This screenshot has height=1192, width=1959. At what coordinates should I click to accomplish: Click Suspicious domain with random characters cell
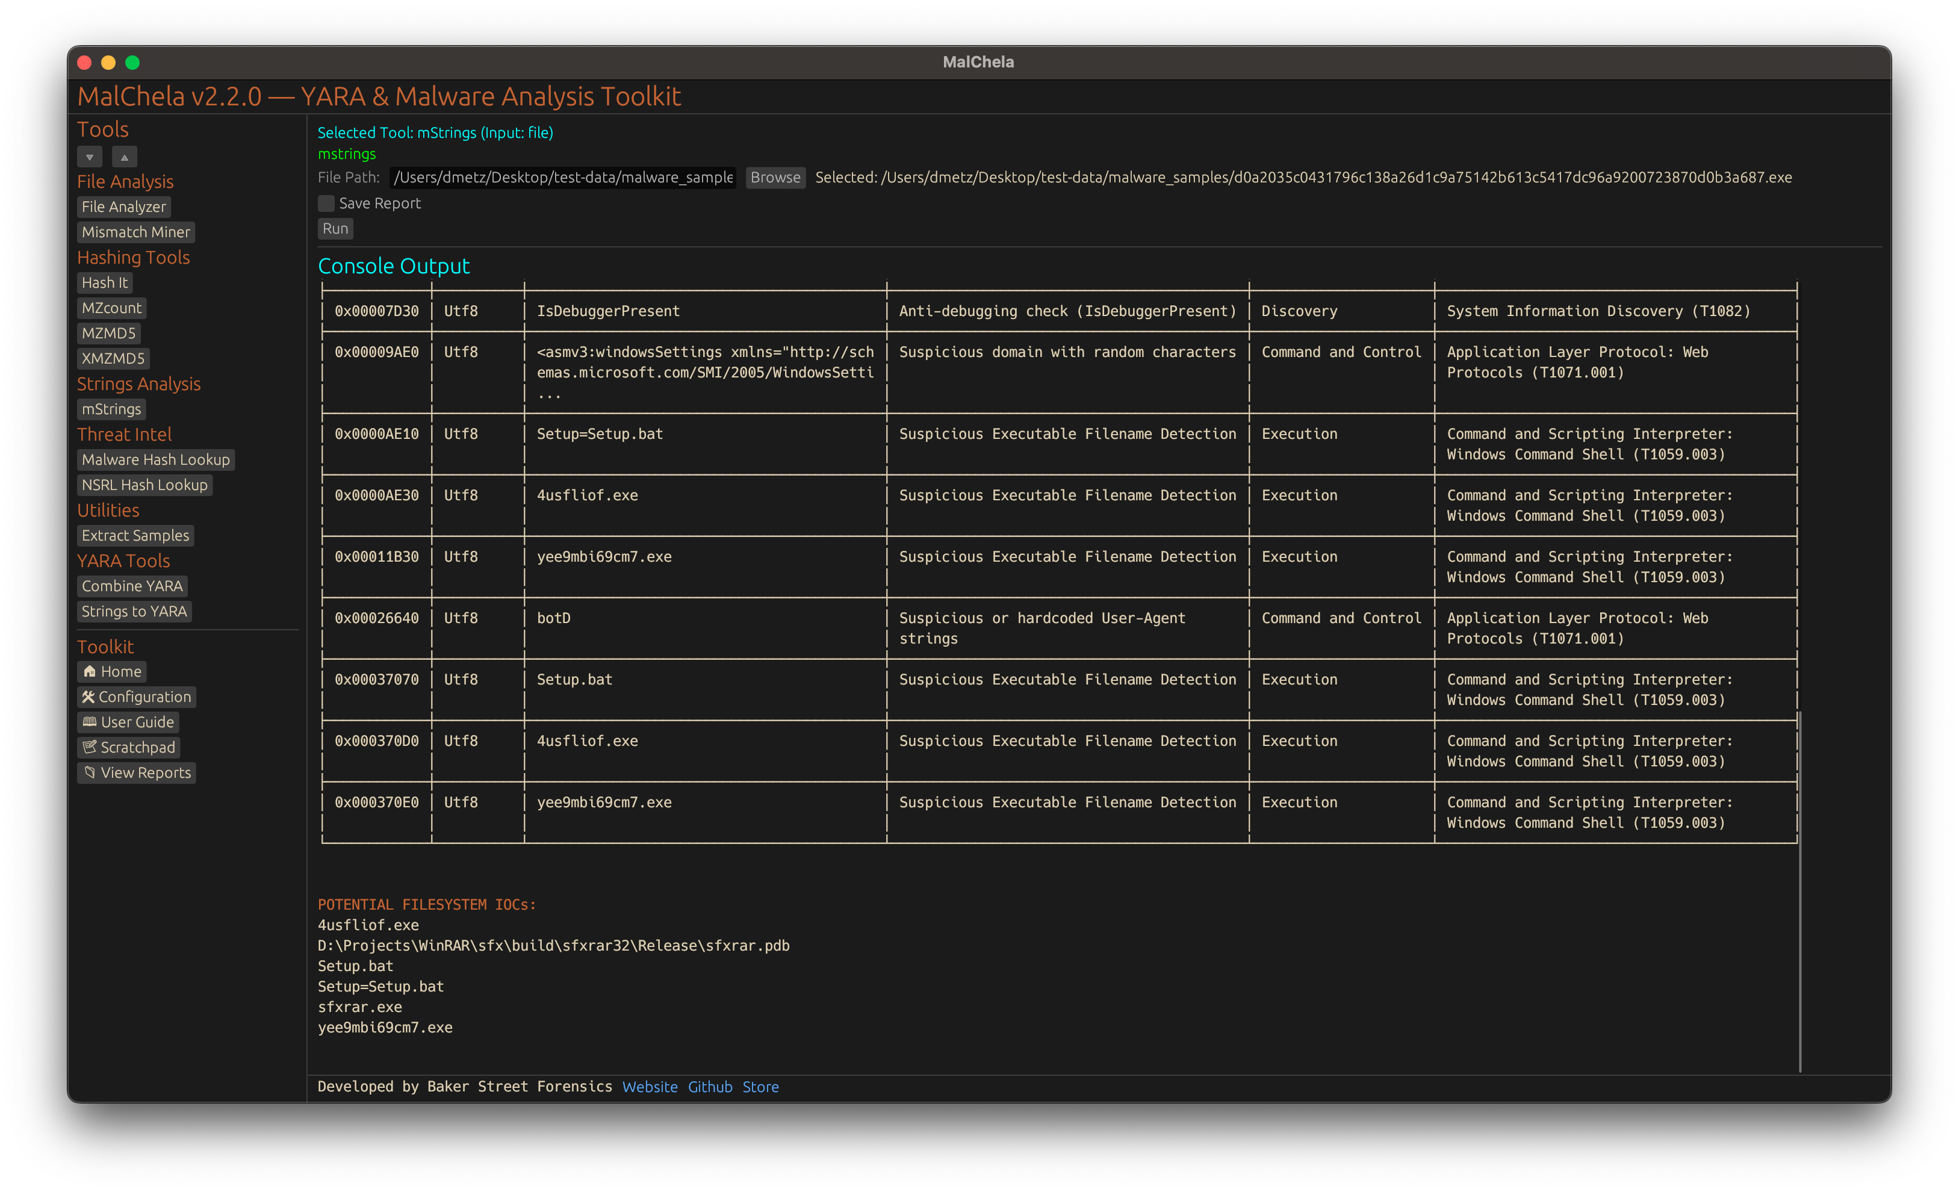click(x=1068, y=352)
